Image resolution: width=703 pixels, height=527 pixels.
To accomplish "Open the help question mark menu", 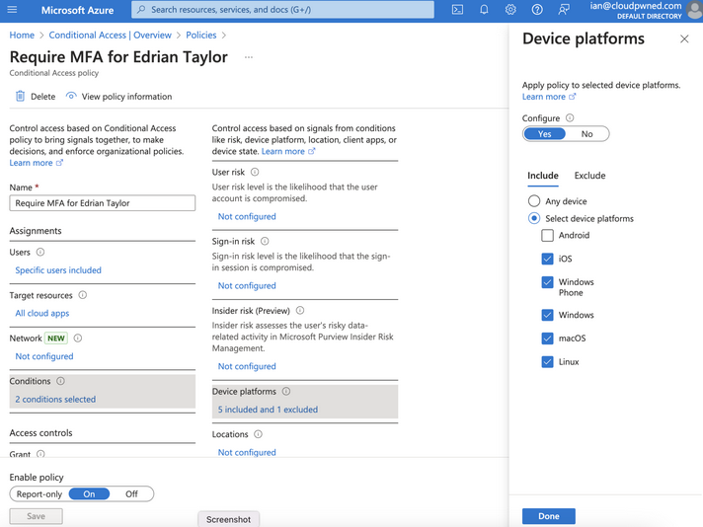I will 537,10.
